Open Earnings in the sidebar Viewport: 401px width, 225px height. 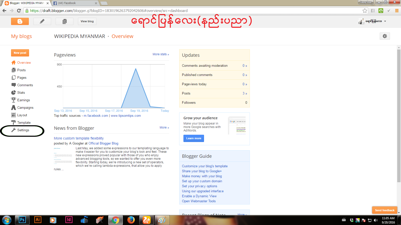(24, 100)
